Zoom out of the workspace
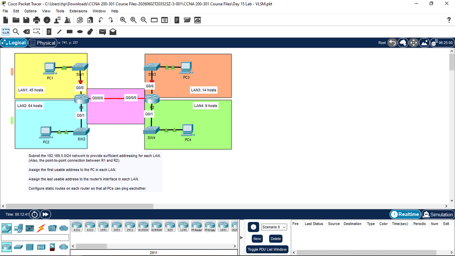Screen dimensions: 455x256 pyautogui.click(x=144, y=20)
